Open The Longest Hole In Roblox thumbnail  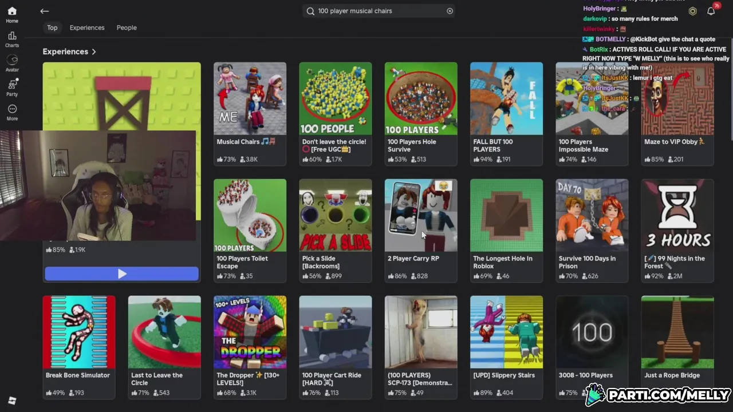506,215
